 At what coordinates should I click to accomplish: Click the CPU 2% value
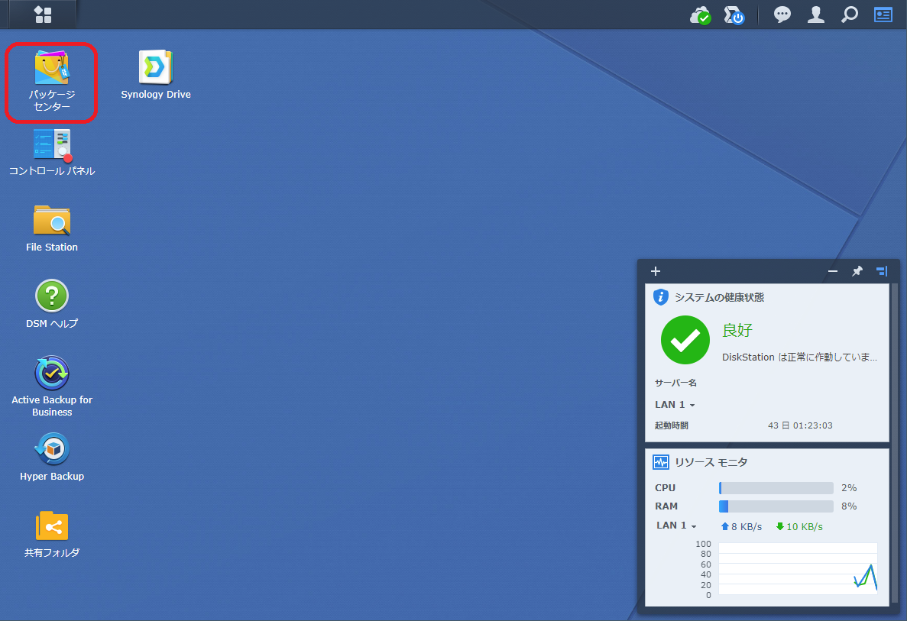click(849, 488)
